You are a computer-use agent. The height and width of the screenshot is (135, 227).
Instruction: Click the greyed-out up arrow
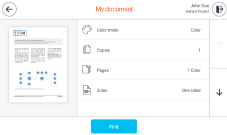point(219,44)
